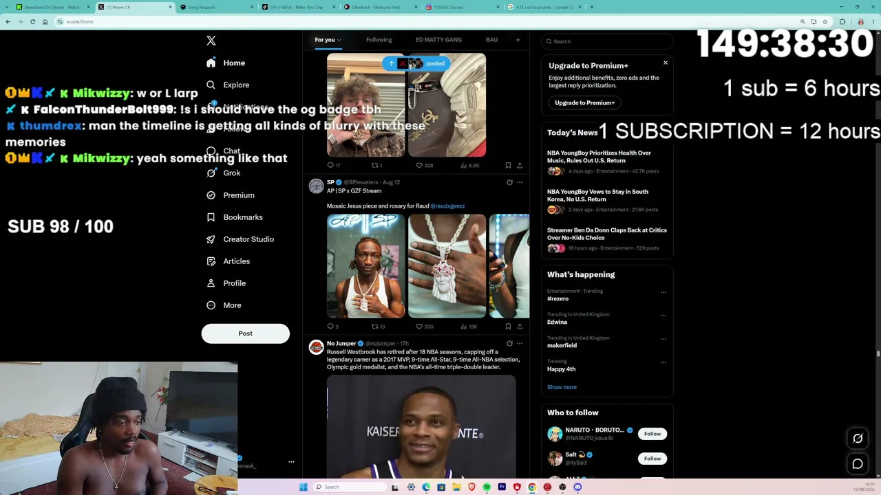The image size is (881, 495).
Task: Switch to the TikTok browser tab
Action: [x=298, y=7]
